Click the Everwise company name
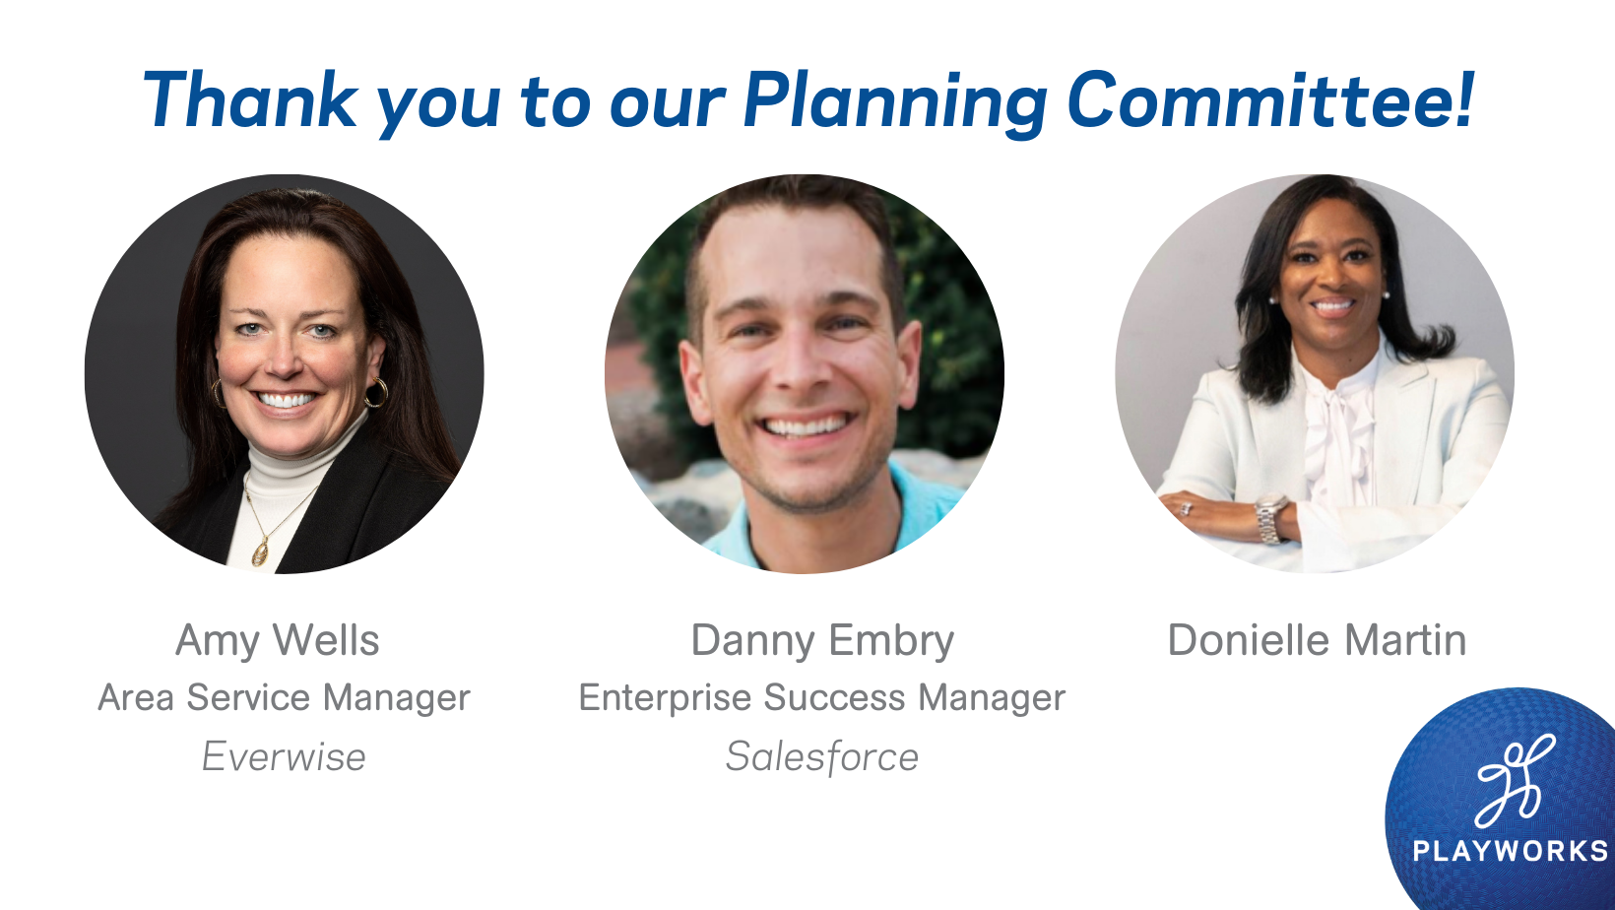1615x910 pixels. tap(284, 756)
